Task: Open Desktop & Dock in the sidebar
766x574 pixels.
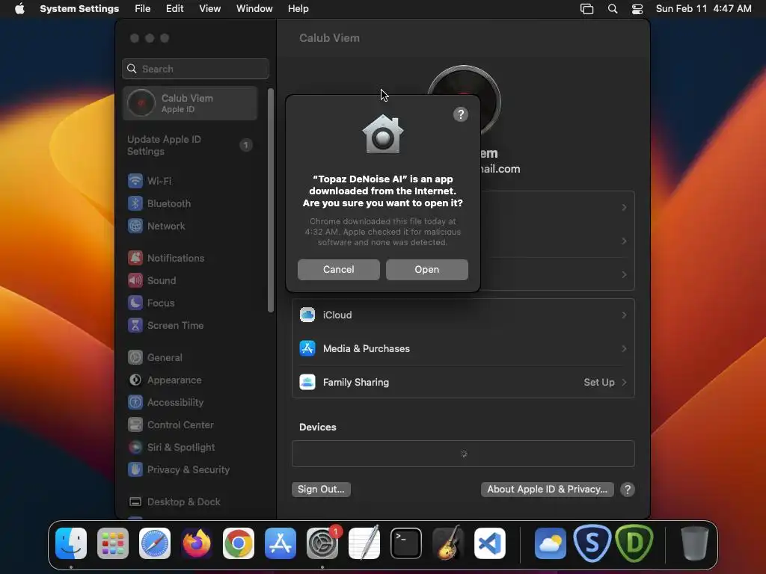Action: click(x=191, y=502)
